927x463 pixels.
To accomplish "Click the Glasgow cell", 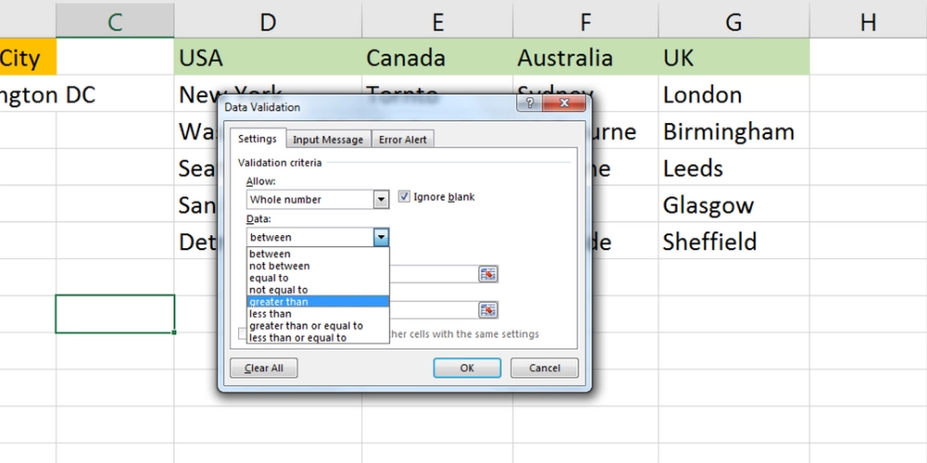I will coord(733,205).
